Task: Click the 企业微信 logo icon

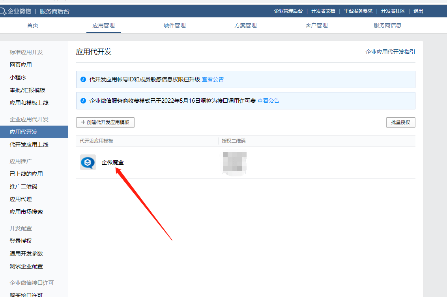Action: 3,11
